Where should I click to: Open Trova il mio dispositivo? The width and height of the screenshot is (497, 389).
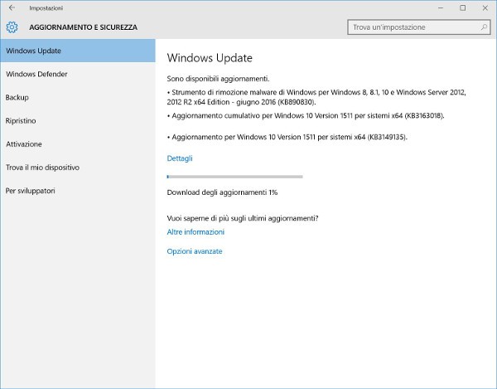coord(78,168)
